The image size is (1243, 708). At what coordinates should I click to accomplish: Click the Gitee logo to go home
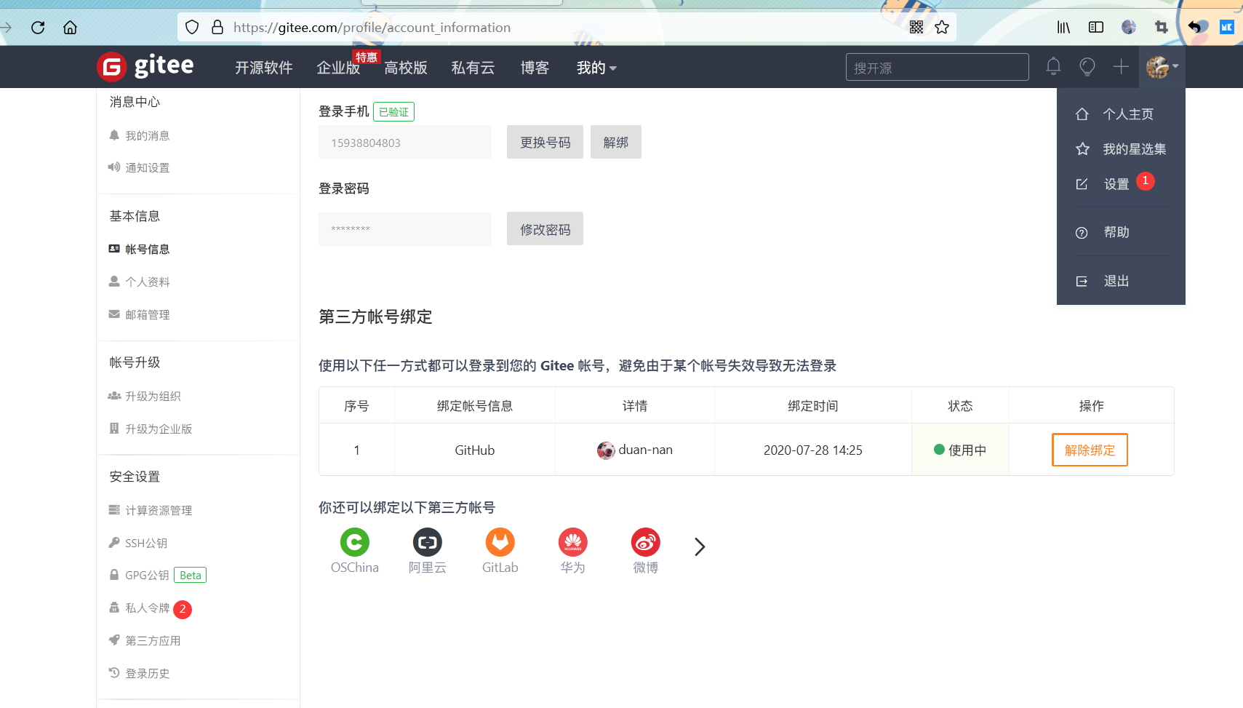coord(145,66)
